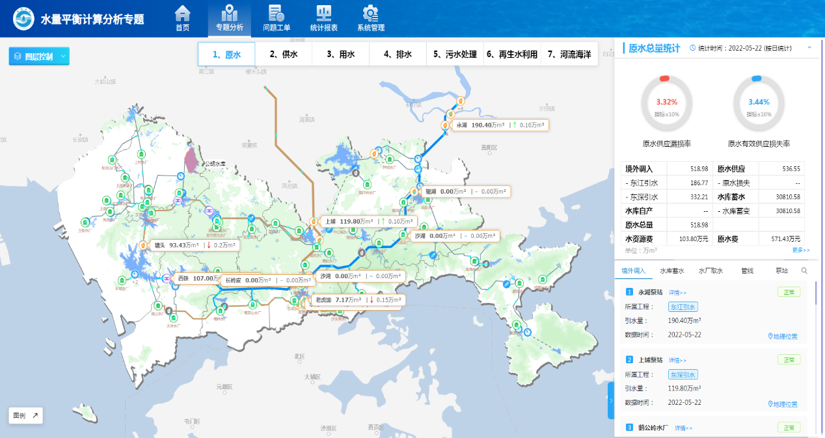
Task: Click the 鹅公岭水厂 card number badge
Action: (x=629, y=427)
